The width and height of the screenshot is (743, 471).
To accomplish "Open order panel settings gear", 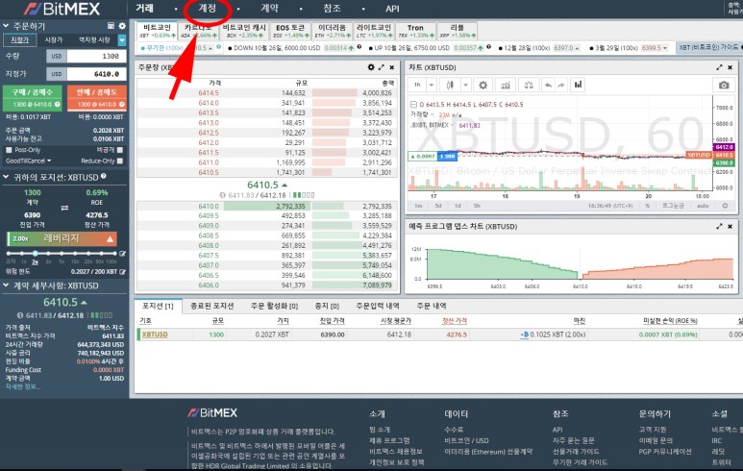I will (x=122, y=26).
